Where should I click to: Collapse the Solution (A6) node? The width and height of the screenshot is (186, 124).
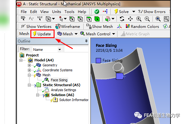pyautogui.click(x=38, y=95)
